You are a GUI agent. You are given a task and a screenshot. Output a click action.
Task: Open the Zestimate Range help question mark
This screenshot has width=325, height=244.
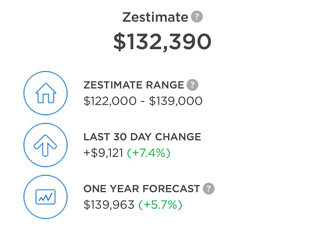click(x=192, y=85)
